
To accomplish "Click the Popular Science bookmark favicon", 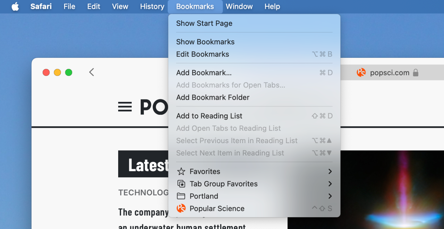I will click(x=181, y=208).
